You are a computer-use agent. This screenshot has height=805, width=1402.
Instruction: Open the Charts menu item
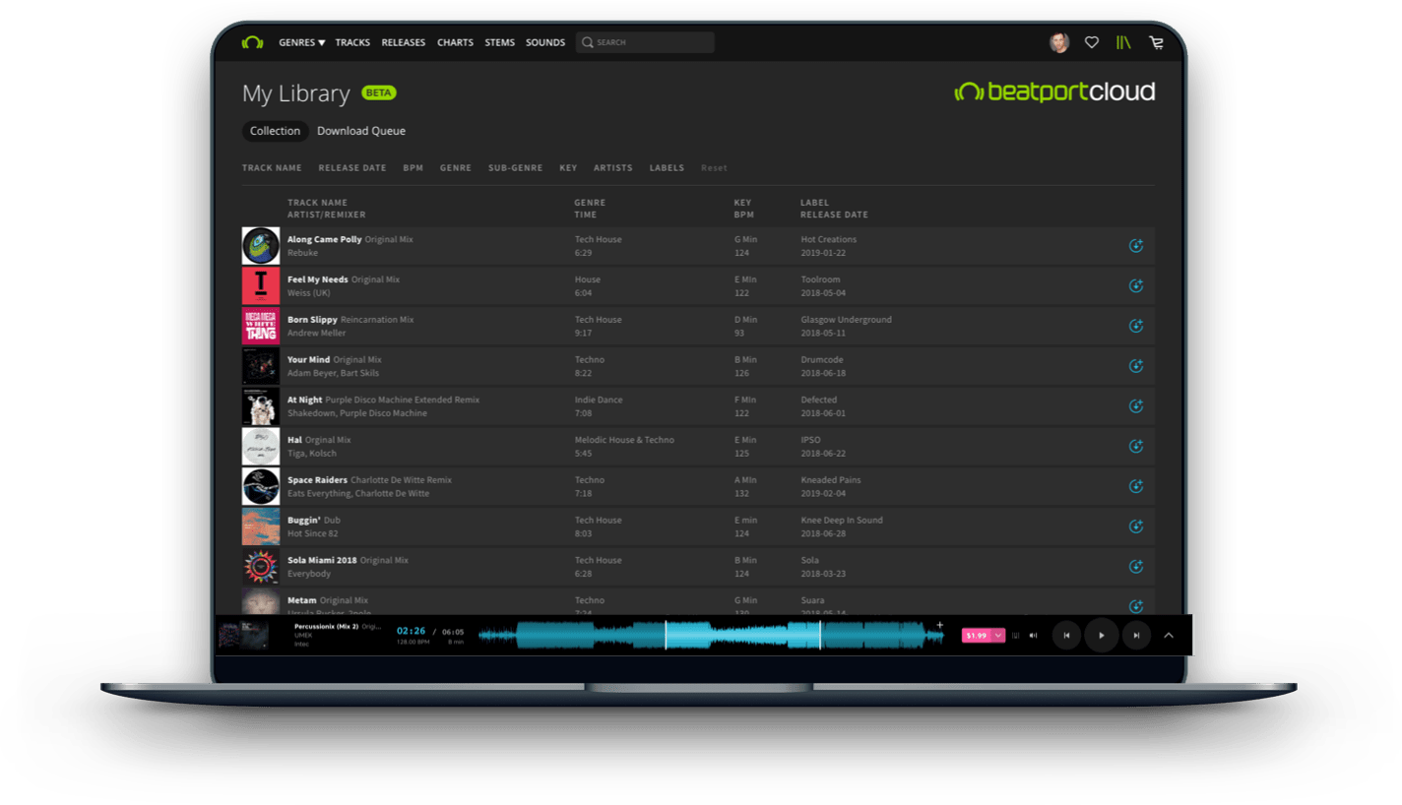455,42
